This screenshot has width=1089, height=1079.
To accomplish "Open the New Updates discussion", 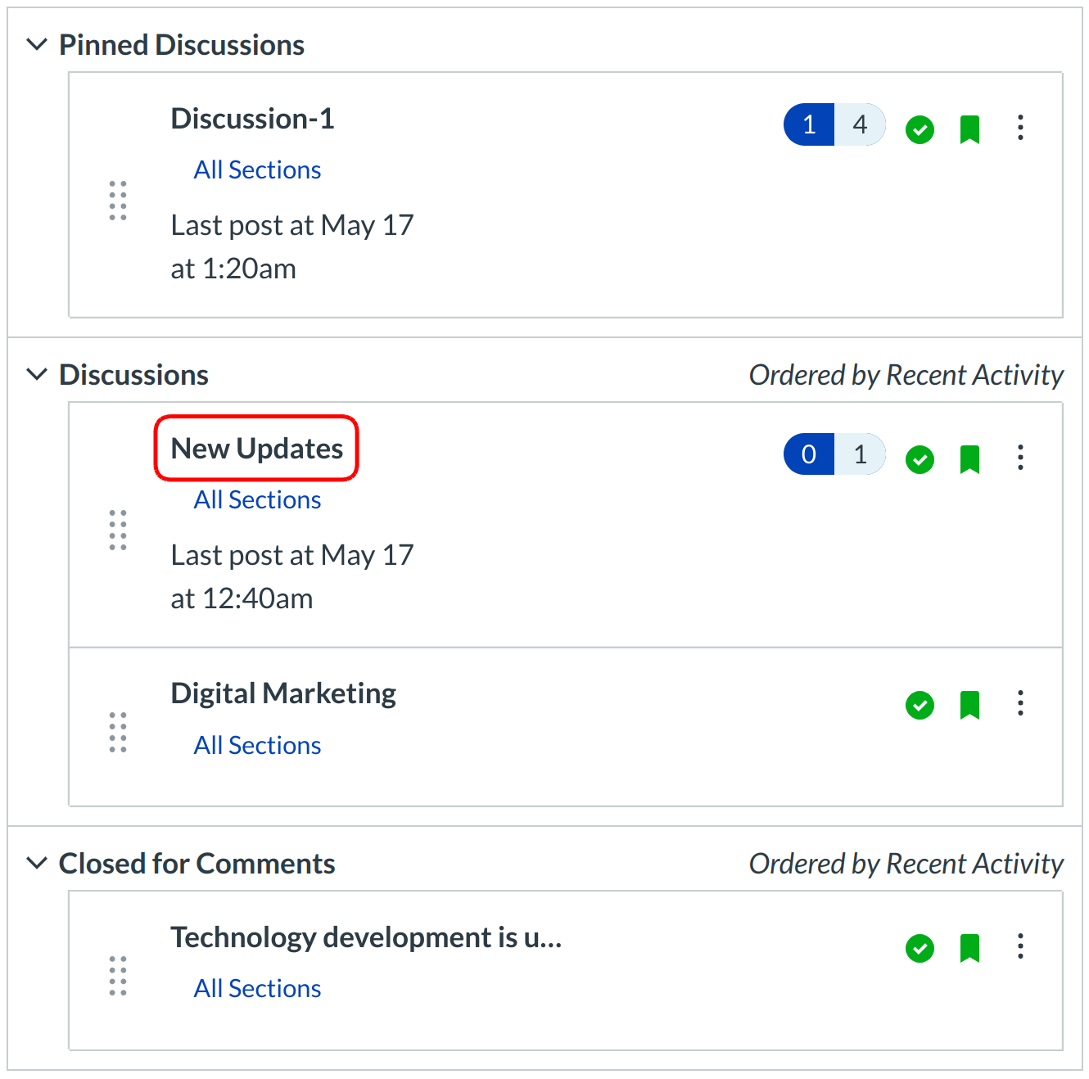I will [x=256, y=449].
